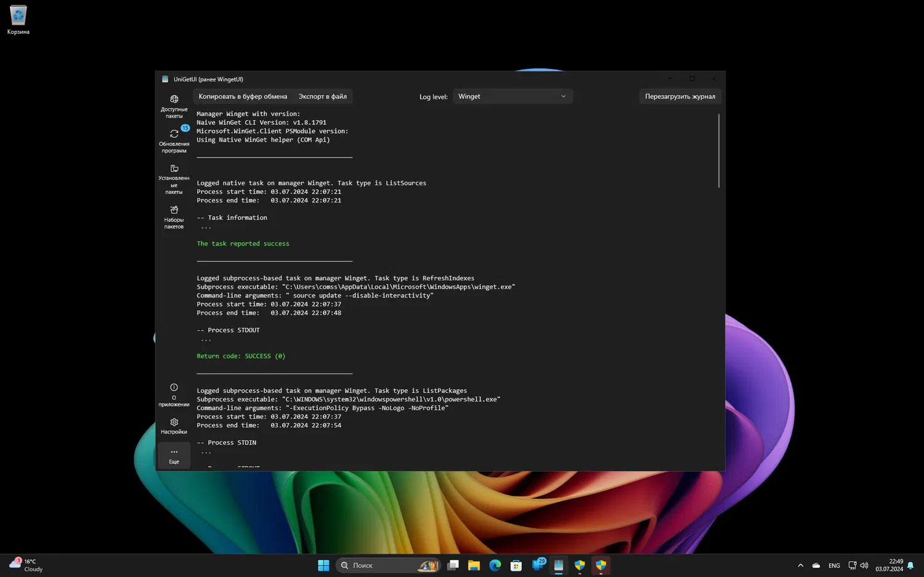Click the '-ExecutionPolicy Bypass -NoLogo -NoProfile' line
This screenshot has height=577, width=924.
coord(322,408)
